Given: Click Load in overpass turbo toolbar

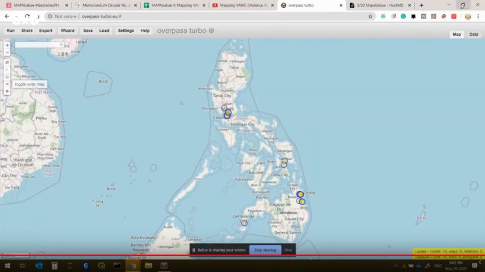Looking at the screenshot, I should [104, 30].
